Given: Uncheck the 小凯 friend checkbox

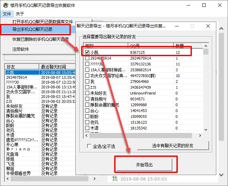Looking at the screenshot, I should (x=87, y=52).
